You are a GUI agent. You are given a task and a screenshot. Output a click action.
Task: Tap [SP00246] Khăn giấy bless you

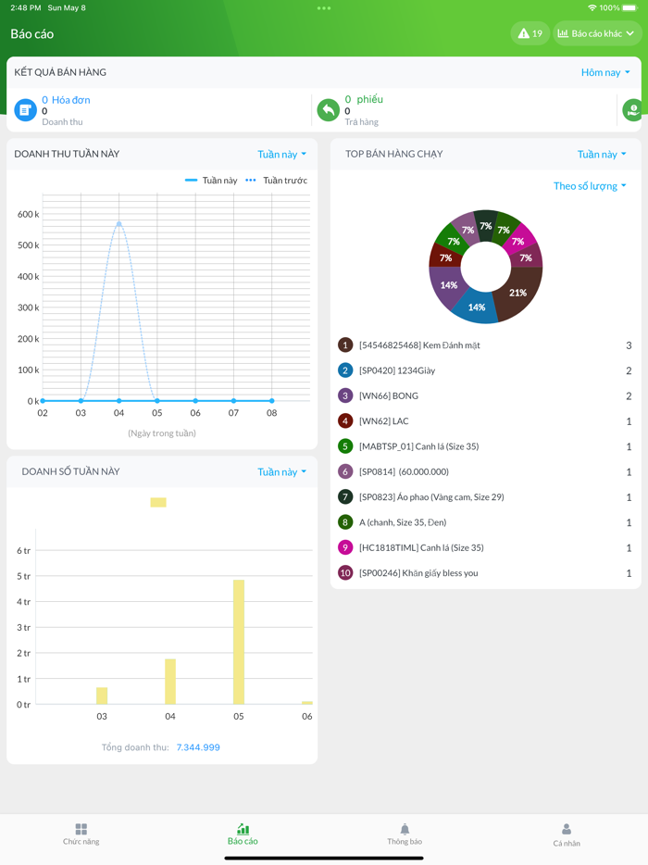pos(418,573)
